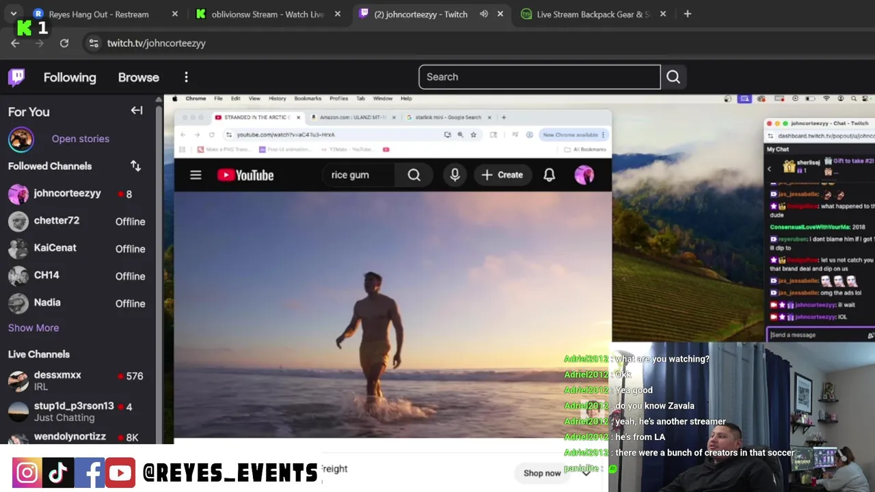Collapse the For You sidebar
875x492 pixels.
click(x=137, y=111)
